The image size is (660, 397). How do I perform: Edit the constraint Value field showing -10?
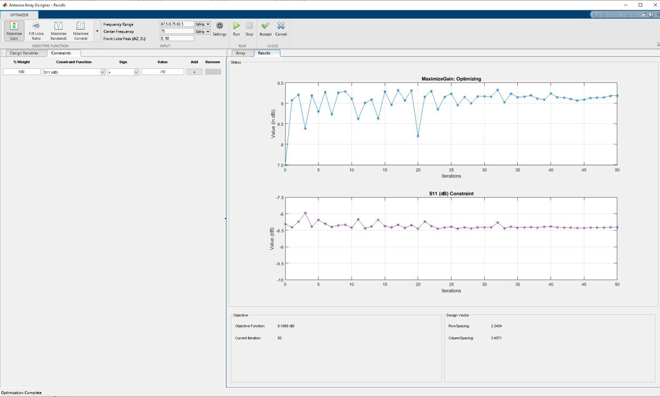pos(162,71)
